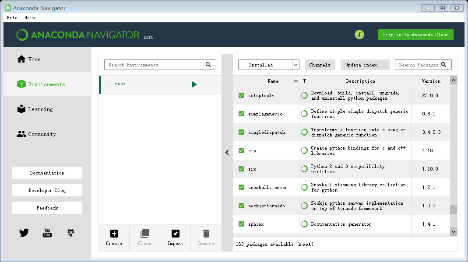Click the sphinx Documentation generator description
468x262 pixels.
coord(341,224)
